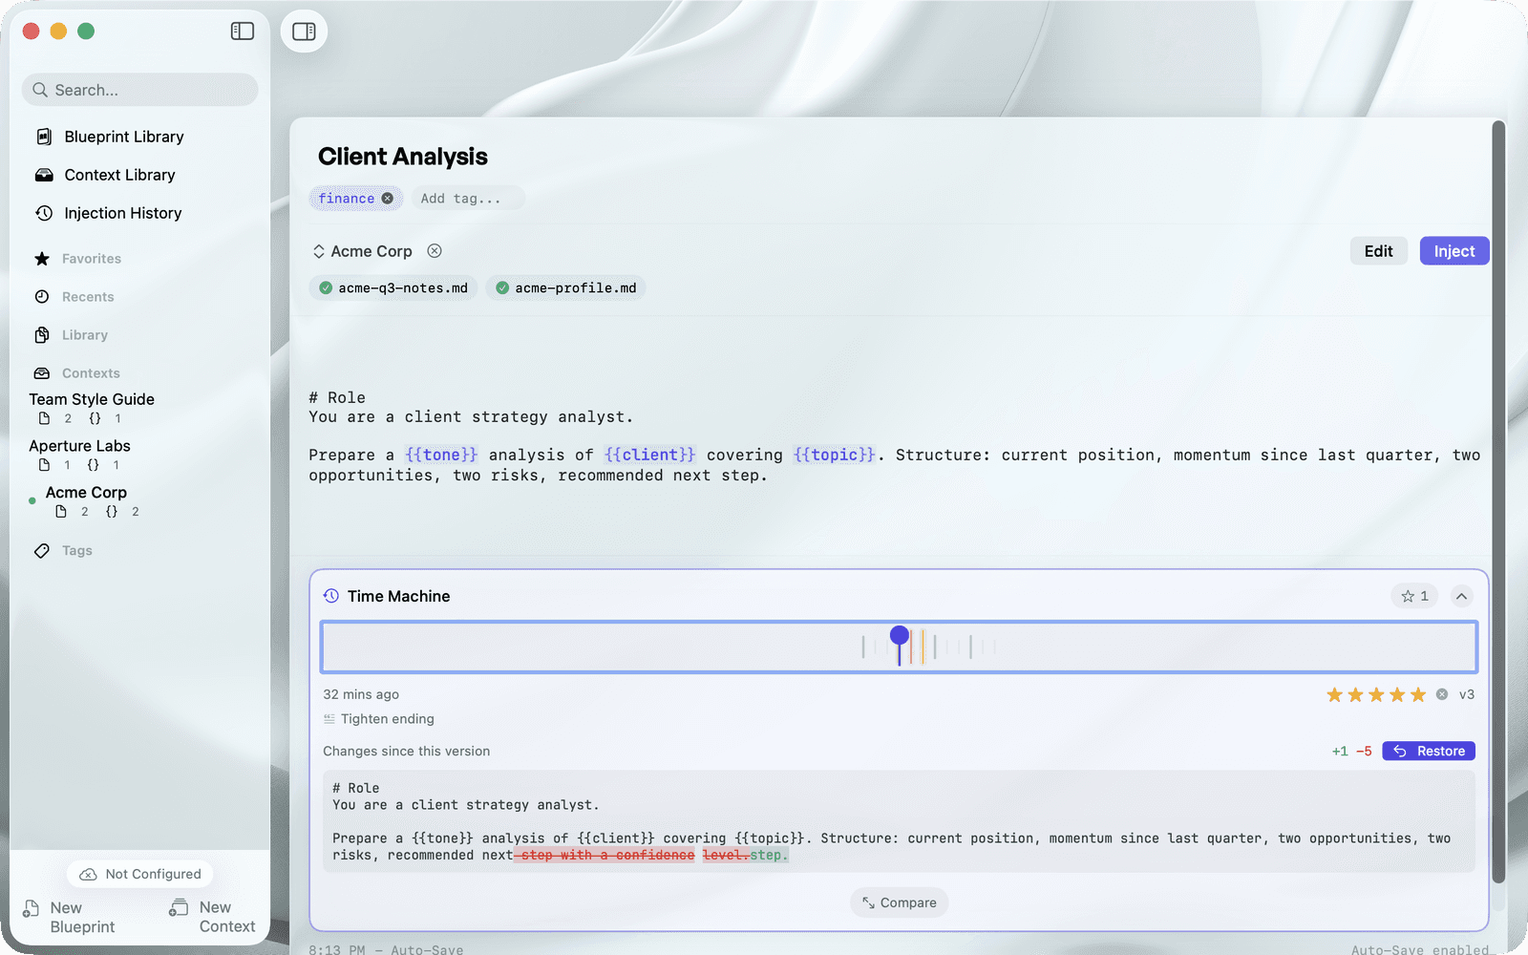1528x955 pixels.
Task: Click the Favorites star icon in the sidebar
Action: point(42,259)
